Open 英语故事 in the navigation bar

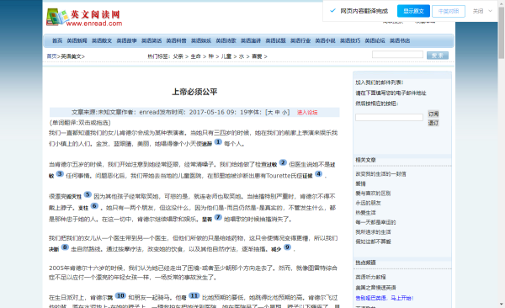[x=126, y=40]
